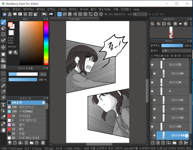Select the 에어브러시 brush
Viewport: 193px width, 150px height.
pos(26,107)
